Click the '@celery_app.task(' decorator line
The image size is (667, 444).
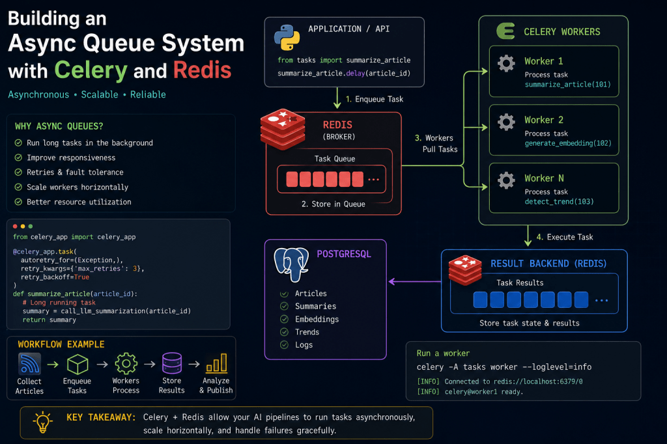[x=45, y=251]
